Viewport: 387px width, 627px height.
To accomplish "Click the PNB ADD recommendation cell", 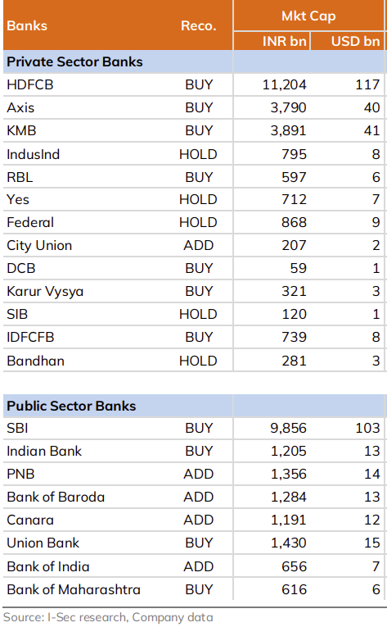I will (199, 475).
